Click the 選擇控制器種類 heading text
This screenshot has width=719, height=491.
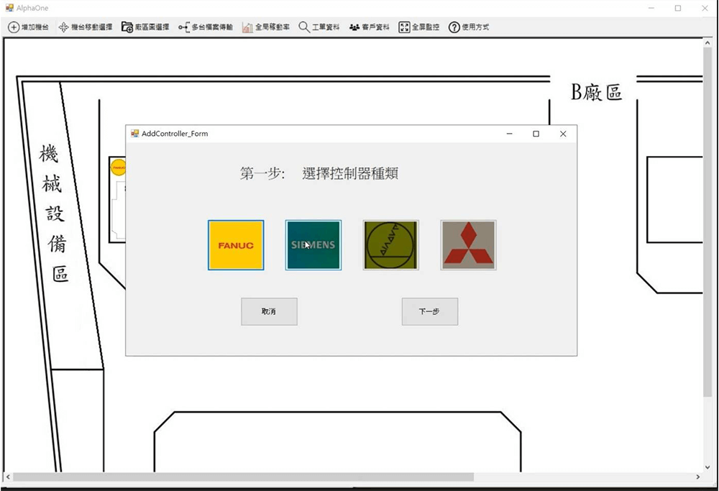click(x=350, y=173)
